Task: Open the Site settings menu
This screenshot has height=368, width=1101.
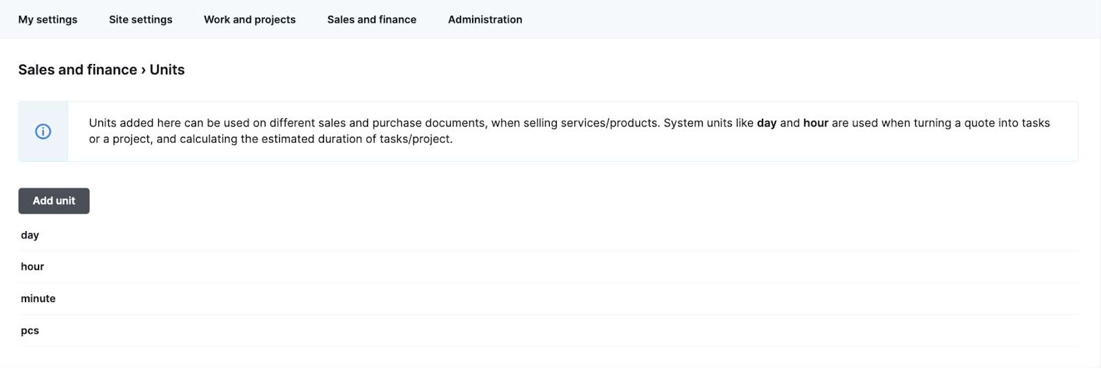Action: [x=140, y=19]
